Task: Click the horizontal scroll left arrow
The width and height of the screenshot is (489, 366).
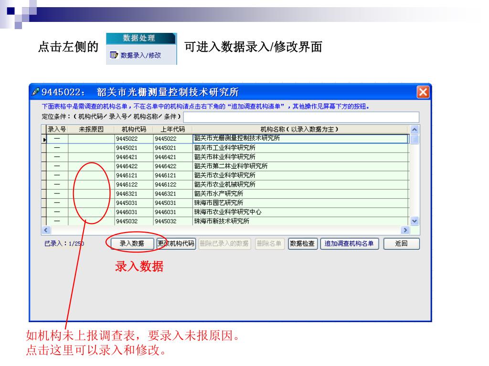Action: click(46, 230)
